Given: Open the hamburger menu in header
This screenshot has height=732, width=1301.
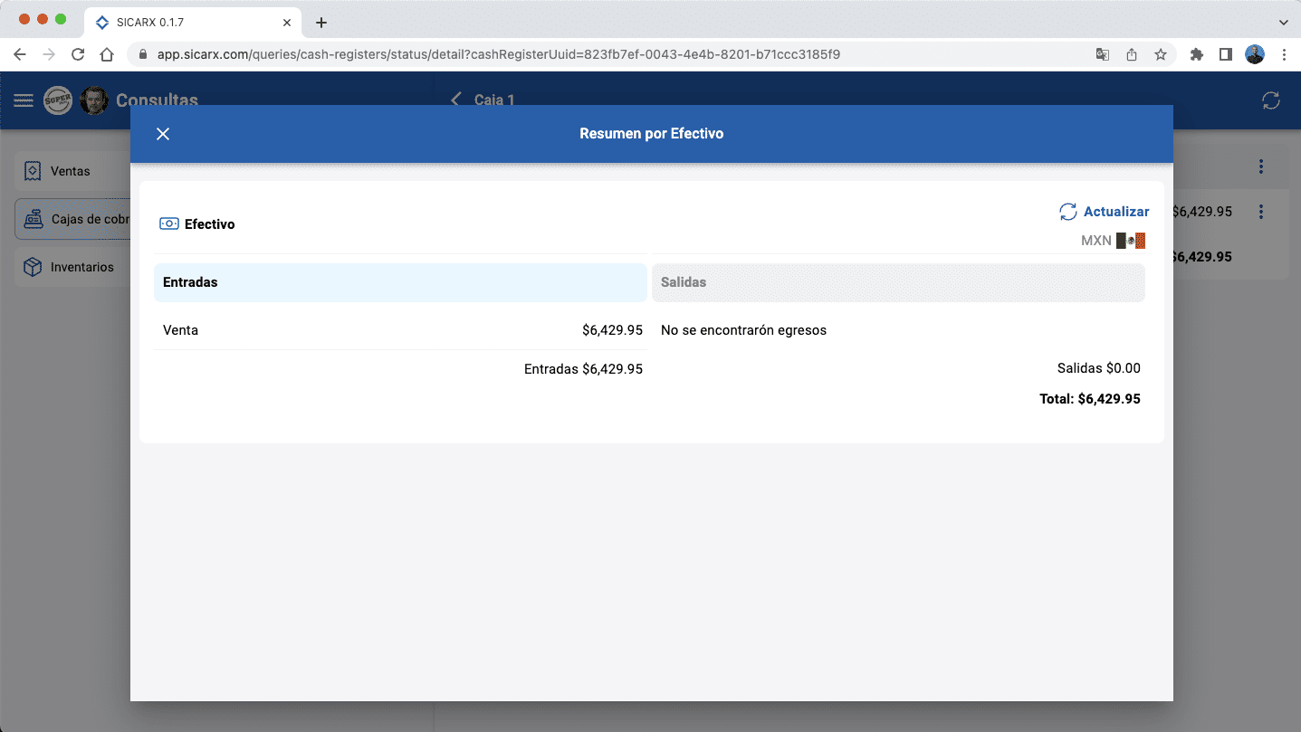Looking at the screenshot, I should pos(24,100).
